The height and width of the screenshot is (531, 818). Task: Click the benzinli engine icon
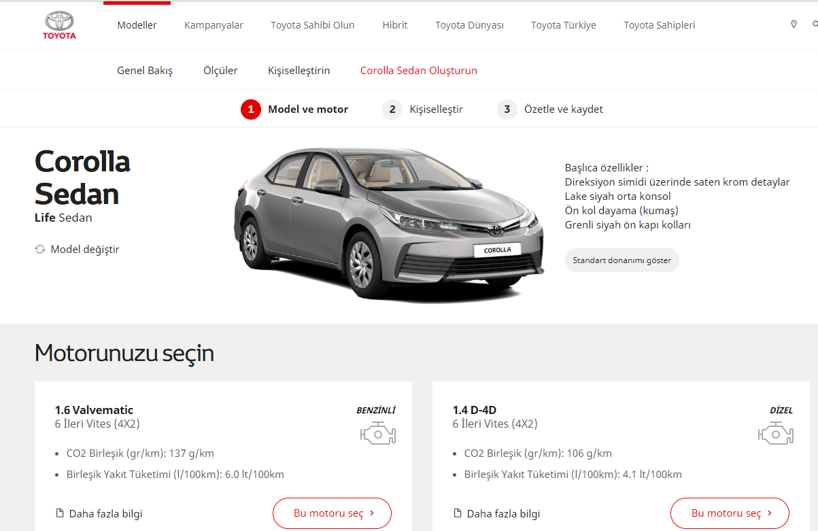pos(377,433)
